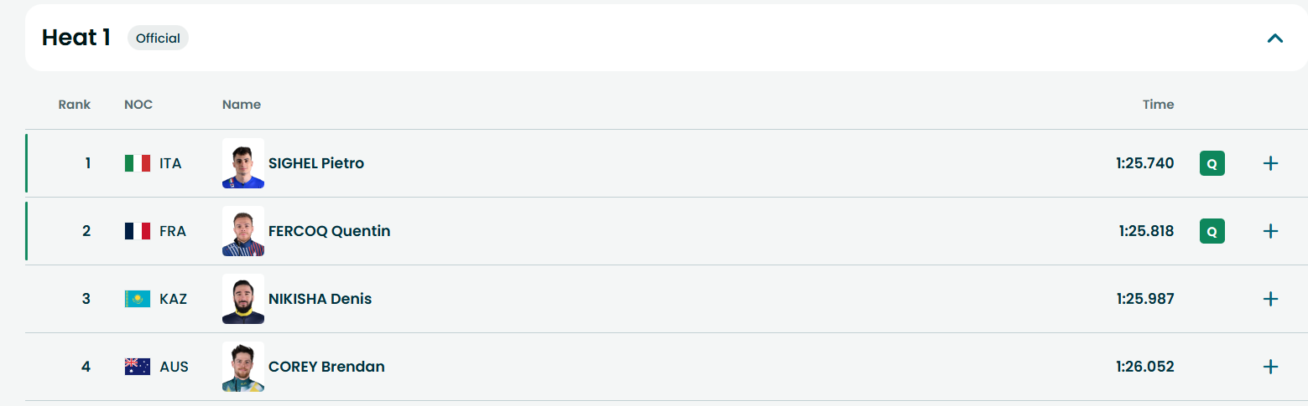The image size is (1308, 406).
Task: Open SIGHEL Pietro's athlete photo
Action: (243, 163)
